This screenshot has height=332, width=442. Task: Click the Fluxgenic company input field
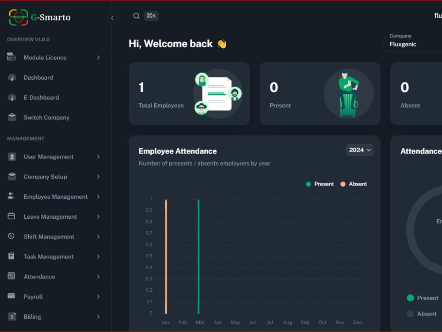coord(415,44)
